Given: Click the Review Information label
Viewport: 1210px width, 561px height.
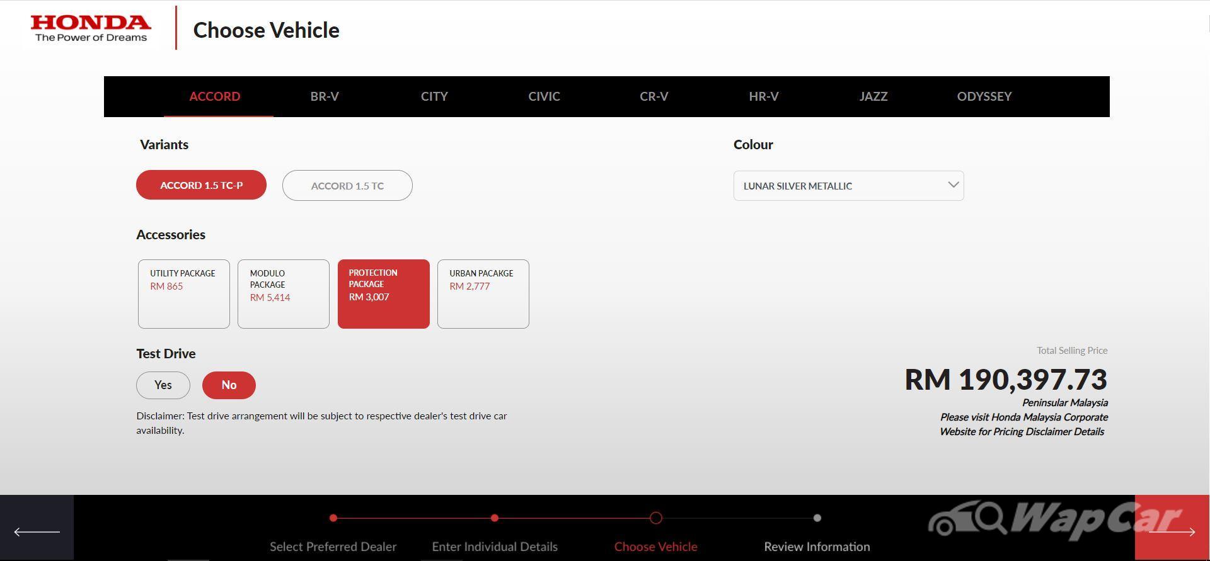Looking at the screenshot, I should (817, 547).
